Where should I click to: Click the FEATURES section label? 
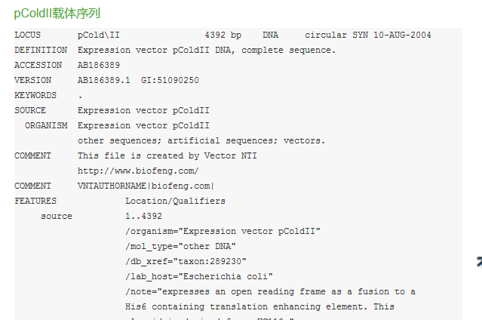35,201
